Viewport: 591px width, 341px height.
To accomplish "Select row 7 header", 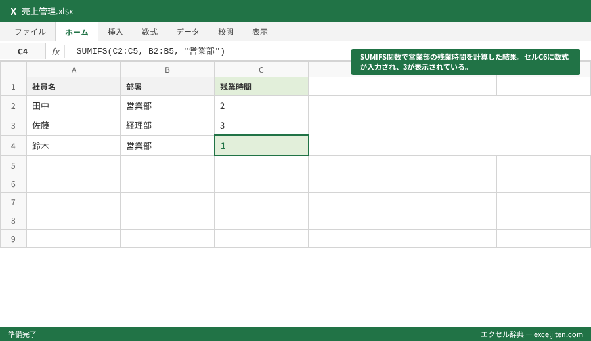I will (x=13, y=202).
